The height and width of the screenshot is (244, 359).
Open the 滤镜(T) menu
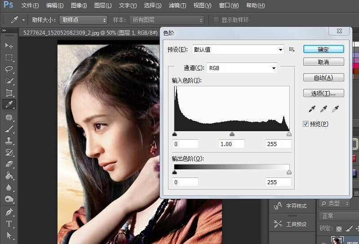(x=177, y=5)
